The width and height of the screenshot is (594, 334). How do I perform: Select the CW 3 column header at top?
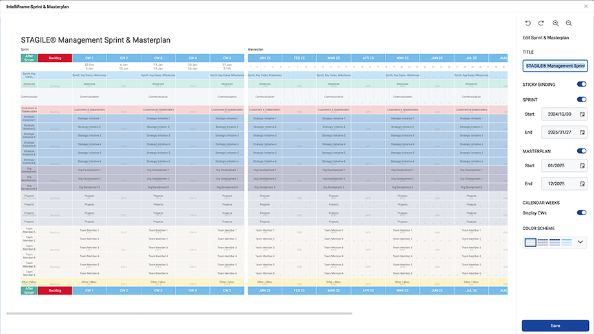pos(158,58)
